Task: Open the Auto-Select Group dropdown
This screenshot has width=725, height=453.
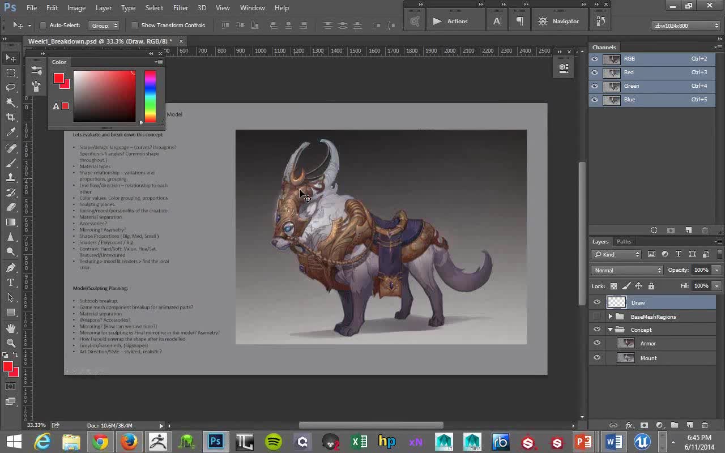Action: [104, 25]
